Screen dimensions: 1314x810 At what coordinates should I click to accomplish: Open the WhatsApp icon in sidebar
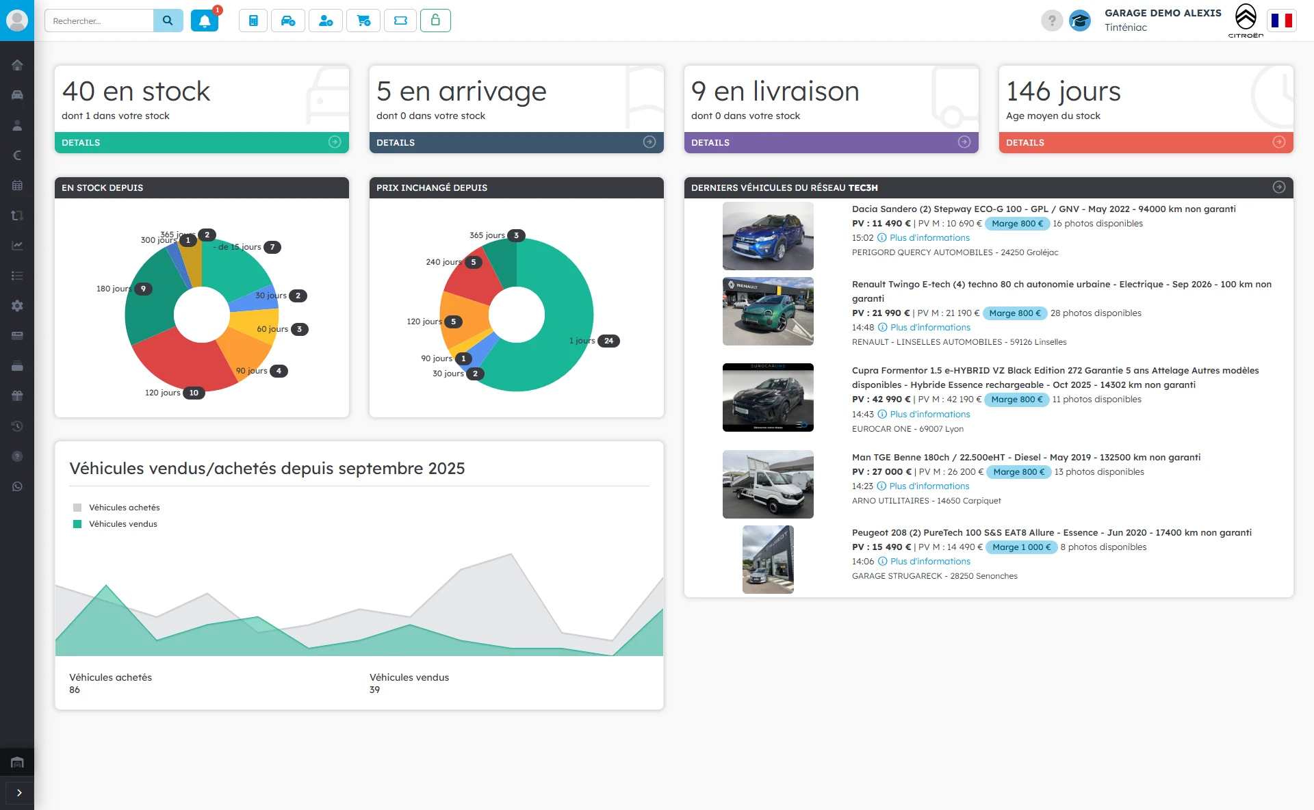17,486
